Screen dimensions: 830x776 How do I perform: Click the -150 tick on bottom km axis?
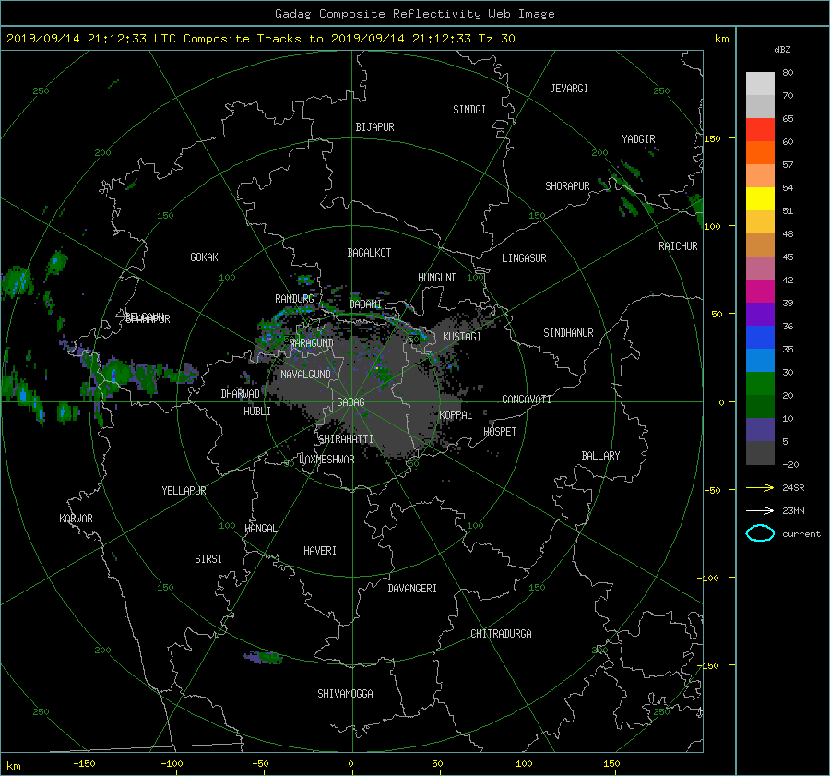point(84,764)
